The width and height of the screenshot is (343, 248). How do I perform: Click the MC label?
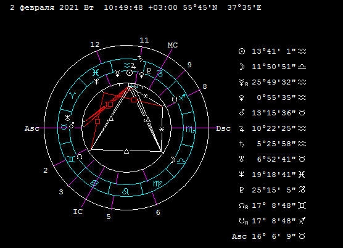point(172,45)
